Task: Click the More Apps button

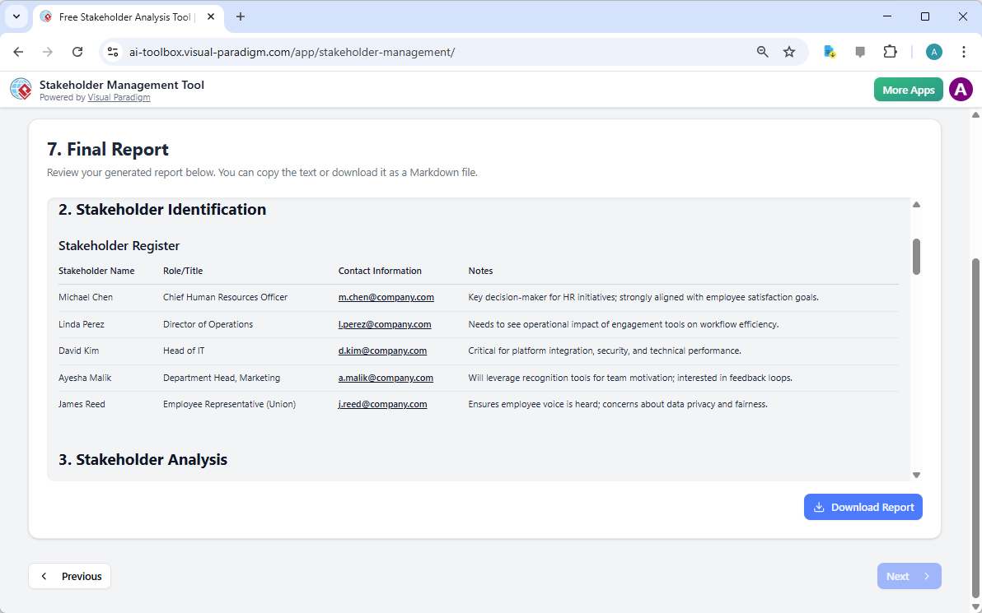Action: click(x=908, y=89)
